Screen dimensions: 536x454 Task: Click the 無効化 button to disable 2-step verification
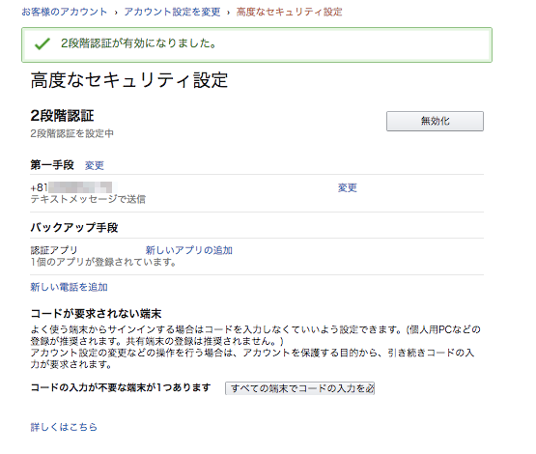[435, 121]
